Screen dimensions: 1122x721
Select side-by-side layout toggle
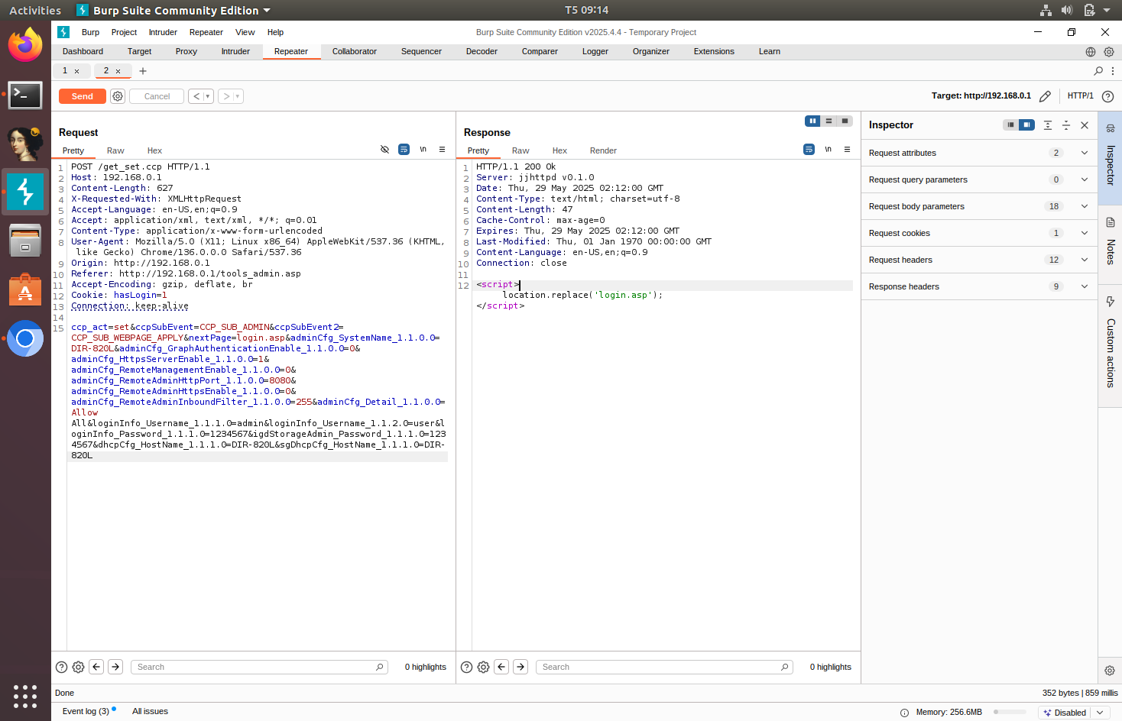(812, 121)
